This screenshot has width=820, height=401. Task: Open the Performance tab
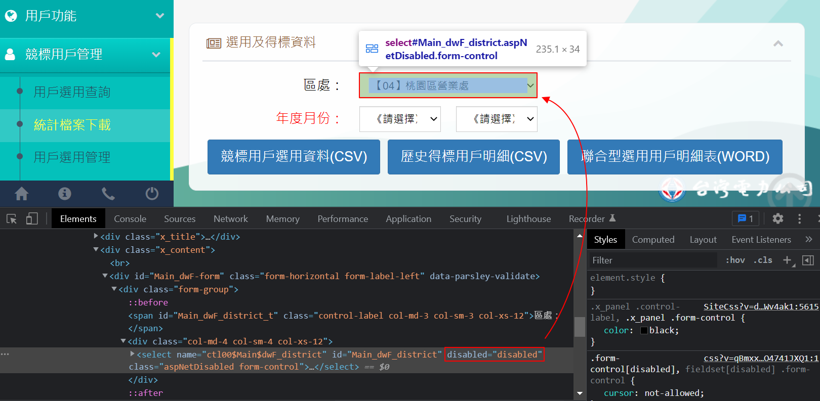[343, 218]
